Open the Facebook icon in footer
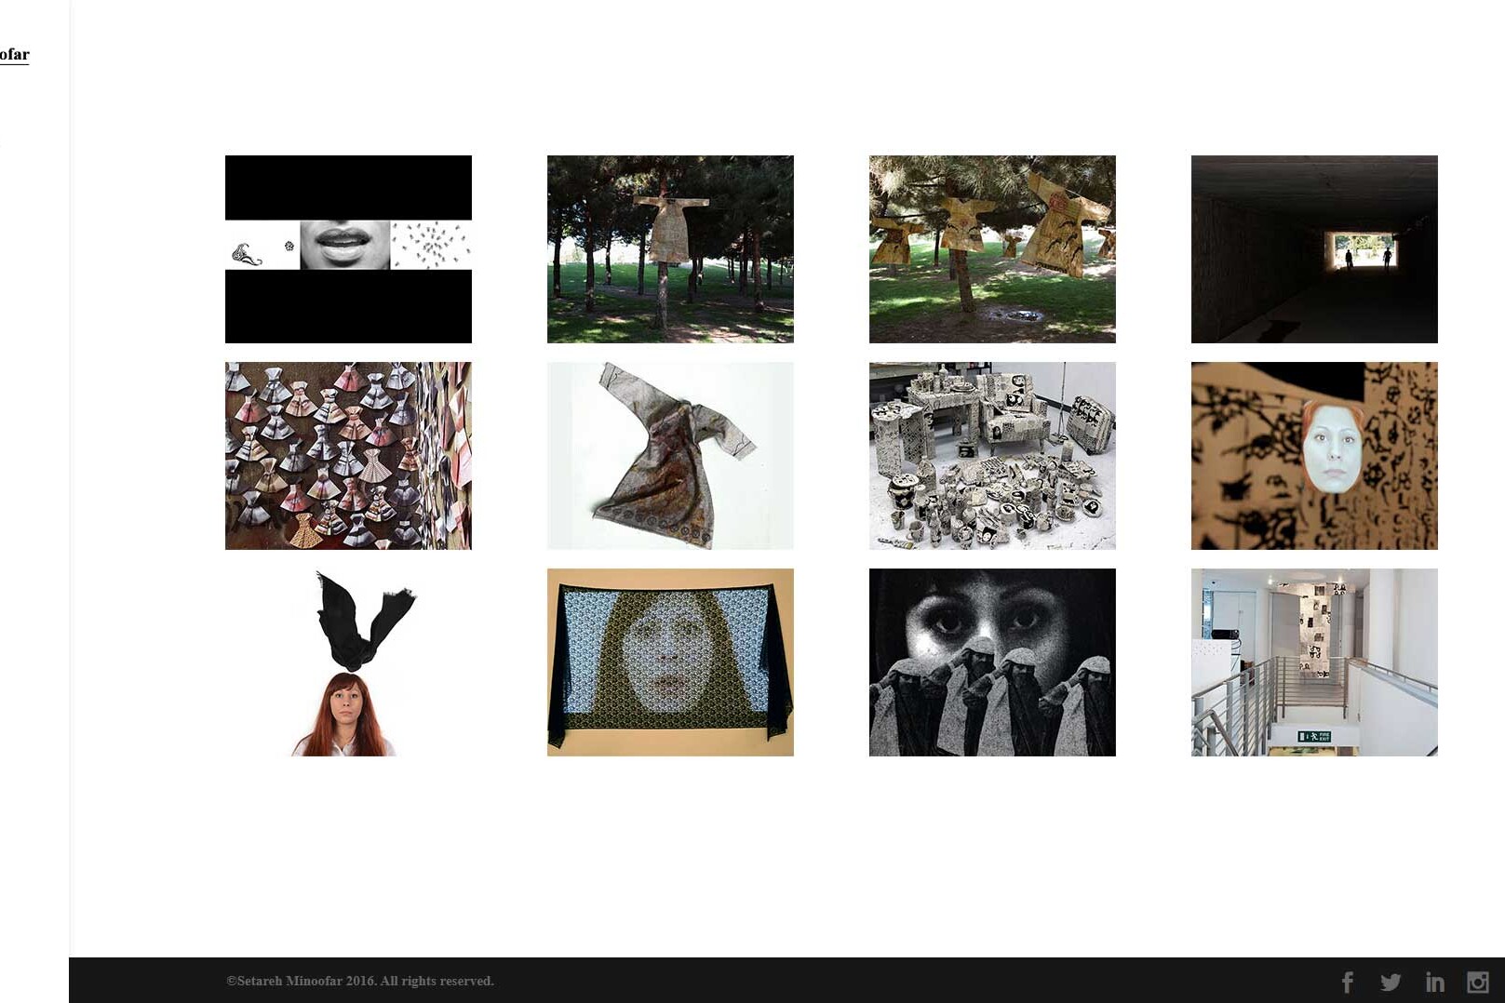The image size is (1505, 1003). click(1347, 982)
